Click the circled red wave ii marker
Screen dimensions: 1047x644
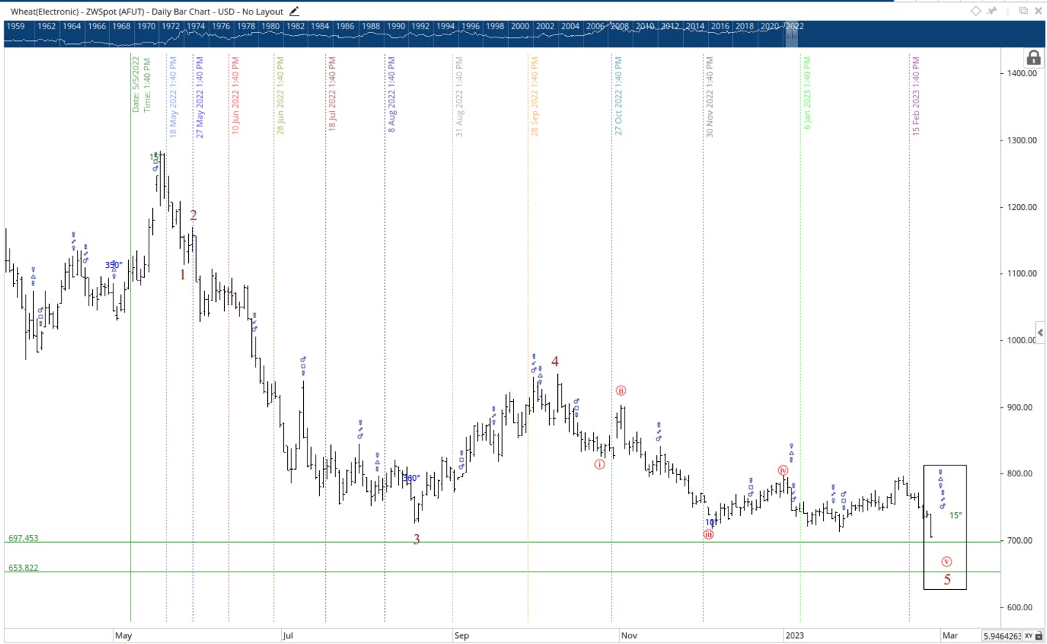(x=621, y=391)
